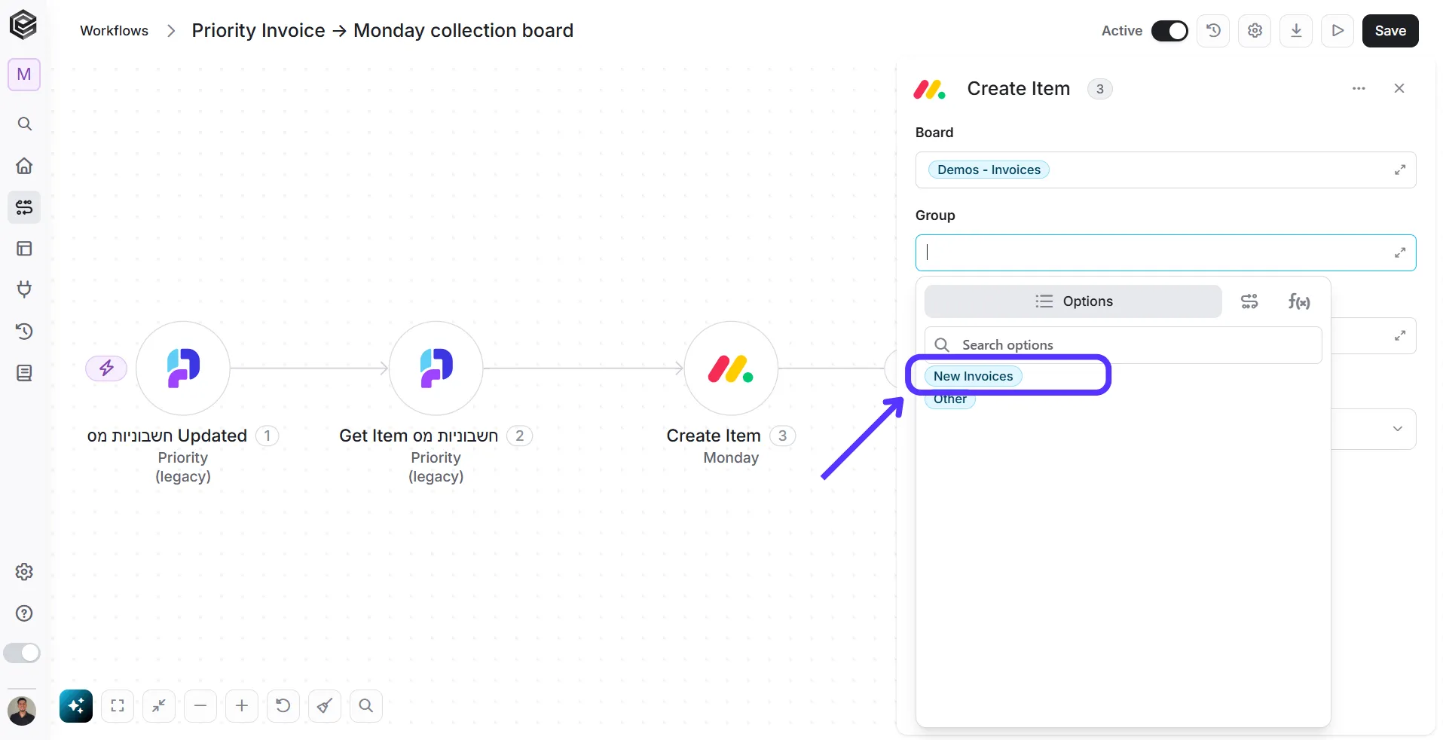1443x740 pixels.
Task: Open workflow settings gear in top bar
Action: pos(1255,31)
